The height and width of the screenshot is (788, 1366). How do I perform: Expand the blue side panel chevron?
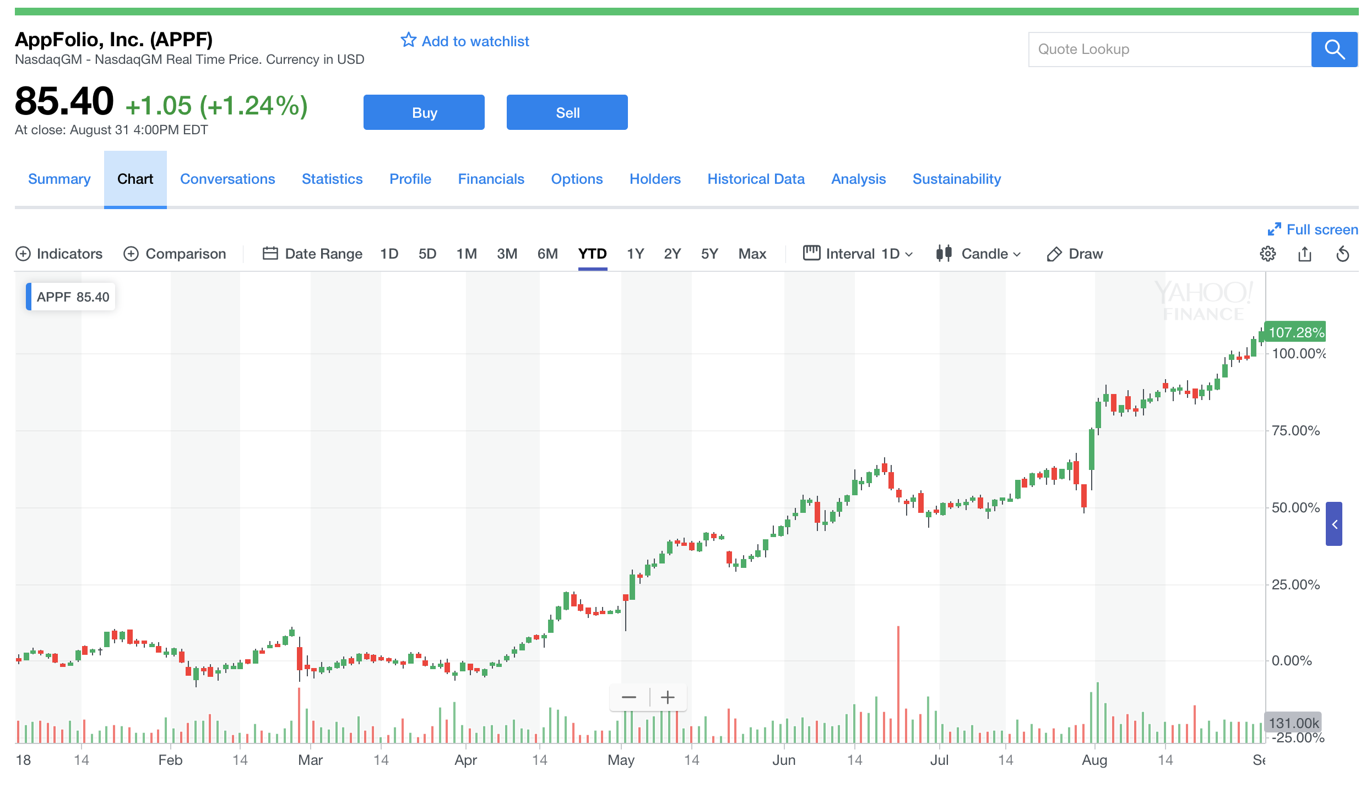point(1334,524)
